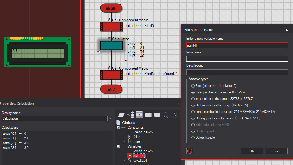Open the fx functions icon
The width and height of the screenshot is (293, 165).
tap(166, 115)
